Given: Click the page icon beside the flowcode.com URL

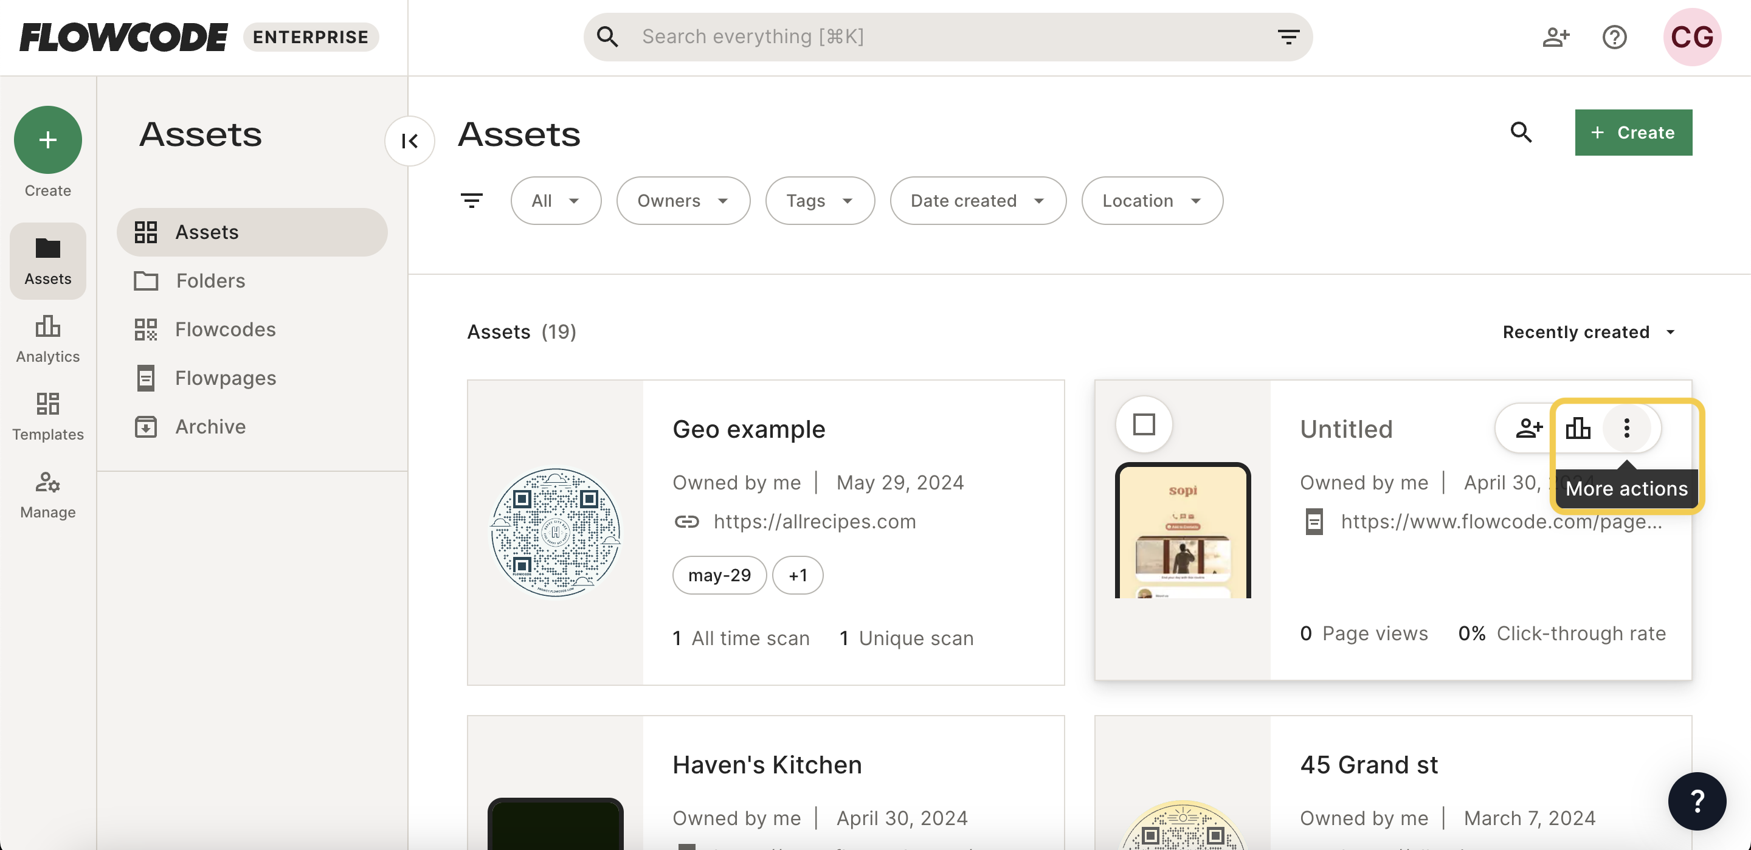Looking at the screenshot, I should pyautogui.click(x=1314, y=522).
